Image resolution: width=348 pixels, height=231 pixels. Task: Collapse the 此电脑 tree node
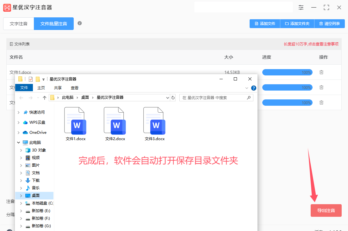coord(18,142)
